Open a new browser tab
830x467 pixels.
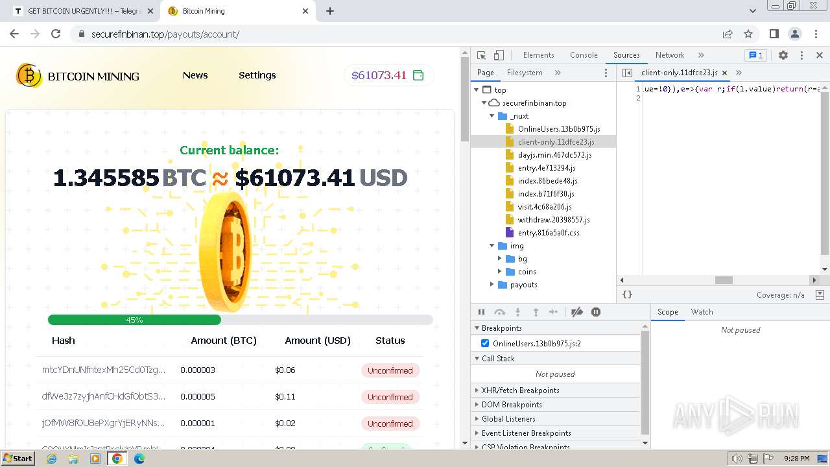(x=330, y=11)
